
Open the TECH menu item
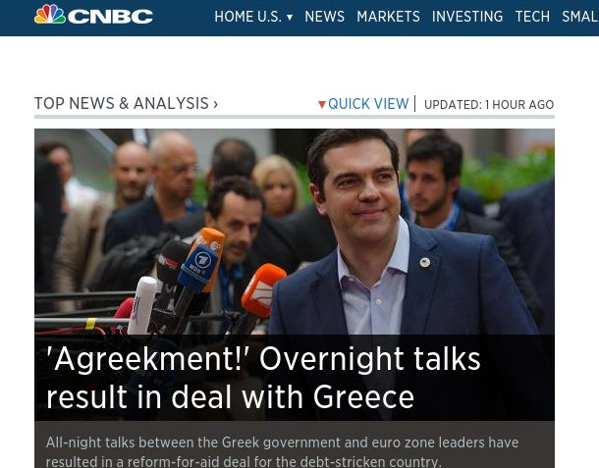532,17
